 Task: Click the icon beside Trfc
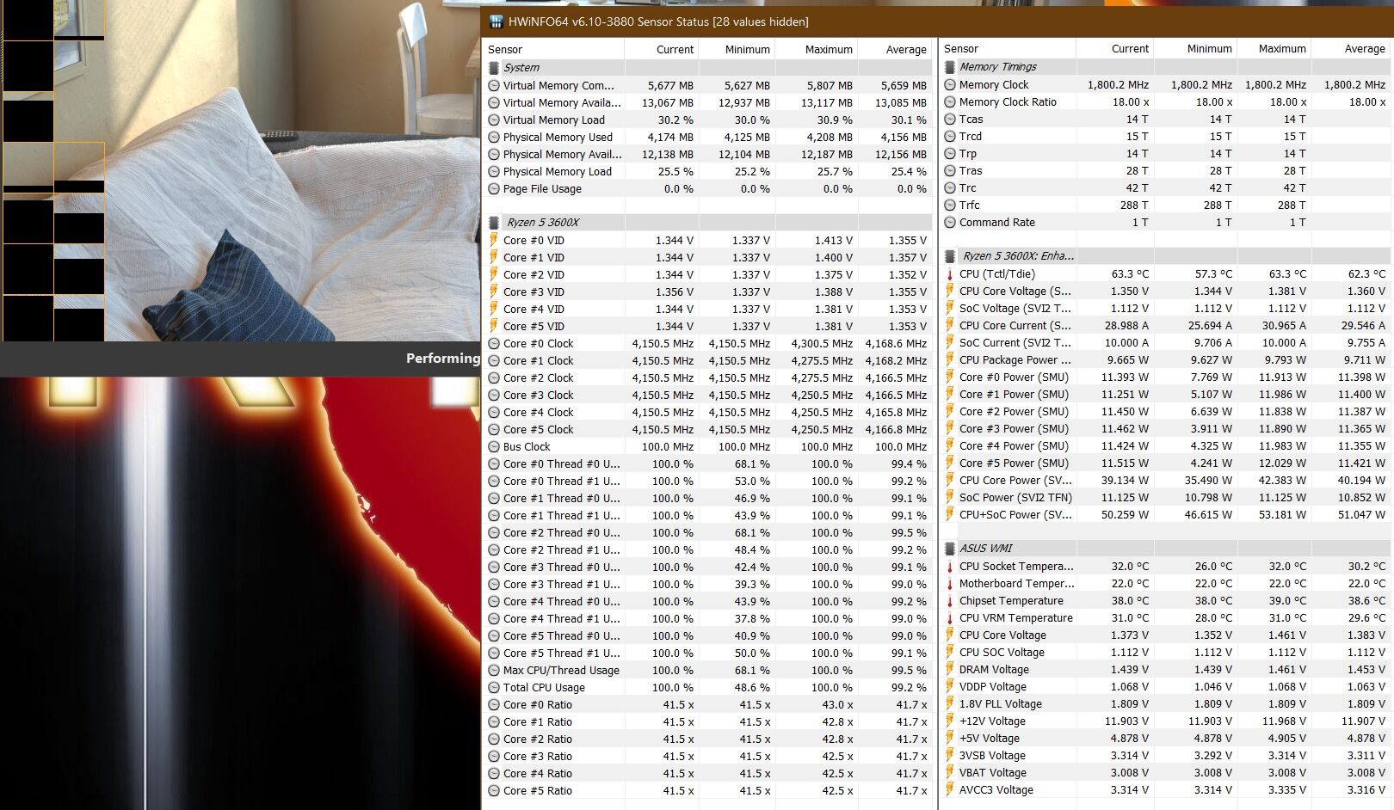[950, 205]
